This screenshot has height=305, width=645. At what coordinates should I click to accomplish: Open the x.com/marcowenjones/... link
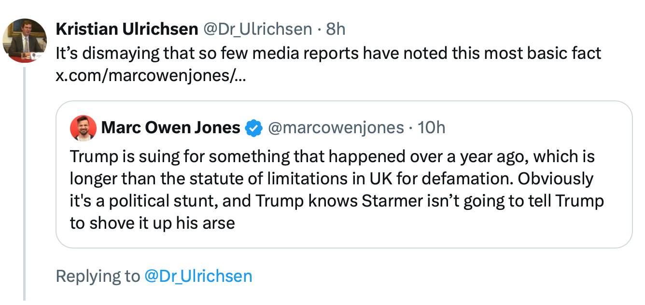click(x=151, y=76)
